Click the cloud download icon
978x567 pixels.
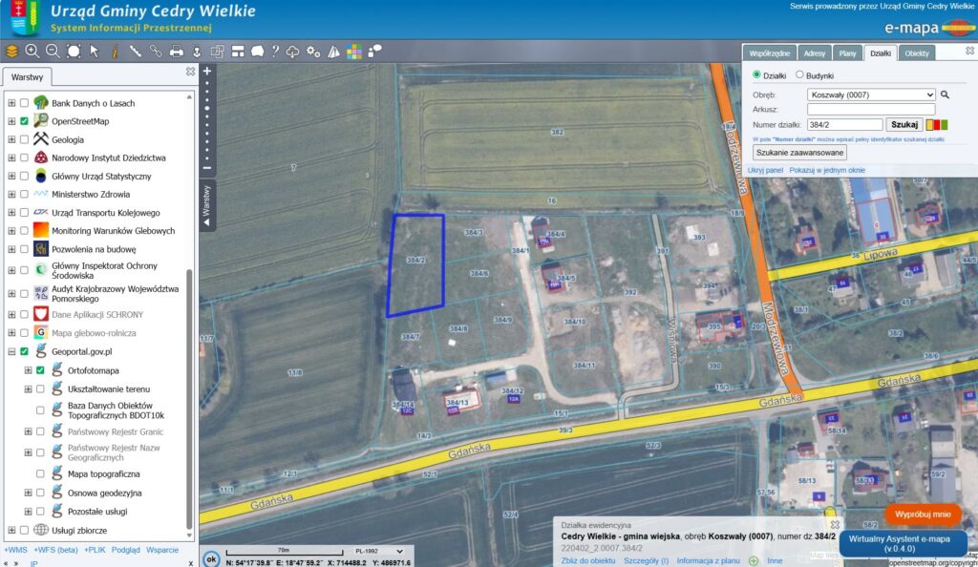(292, 52)
